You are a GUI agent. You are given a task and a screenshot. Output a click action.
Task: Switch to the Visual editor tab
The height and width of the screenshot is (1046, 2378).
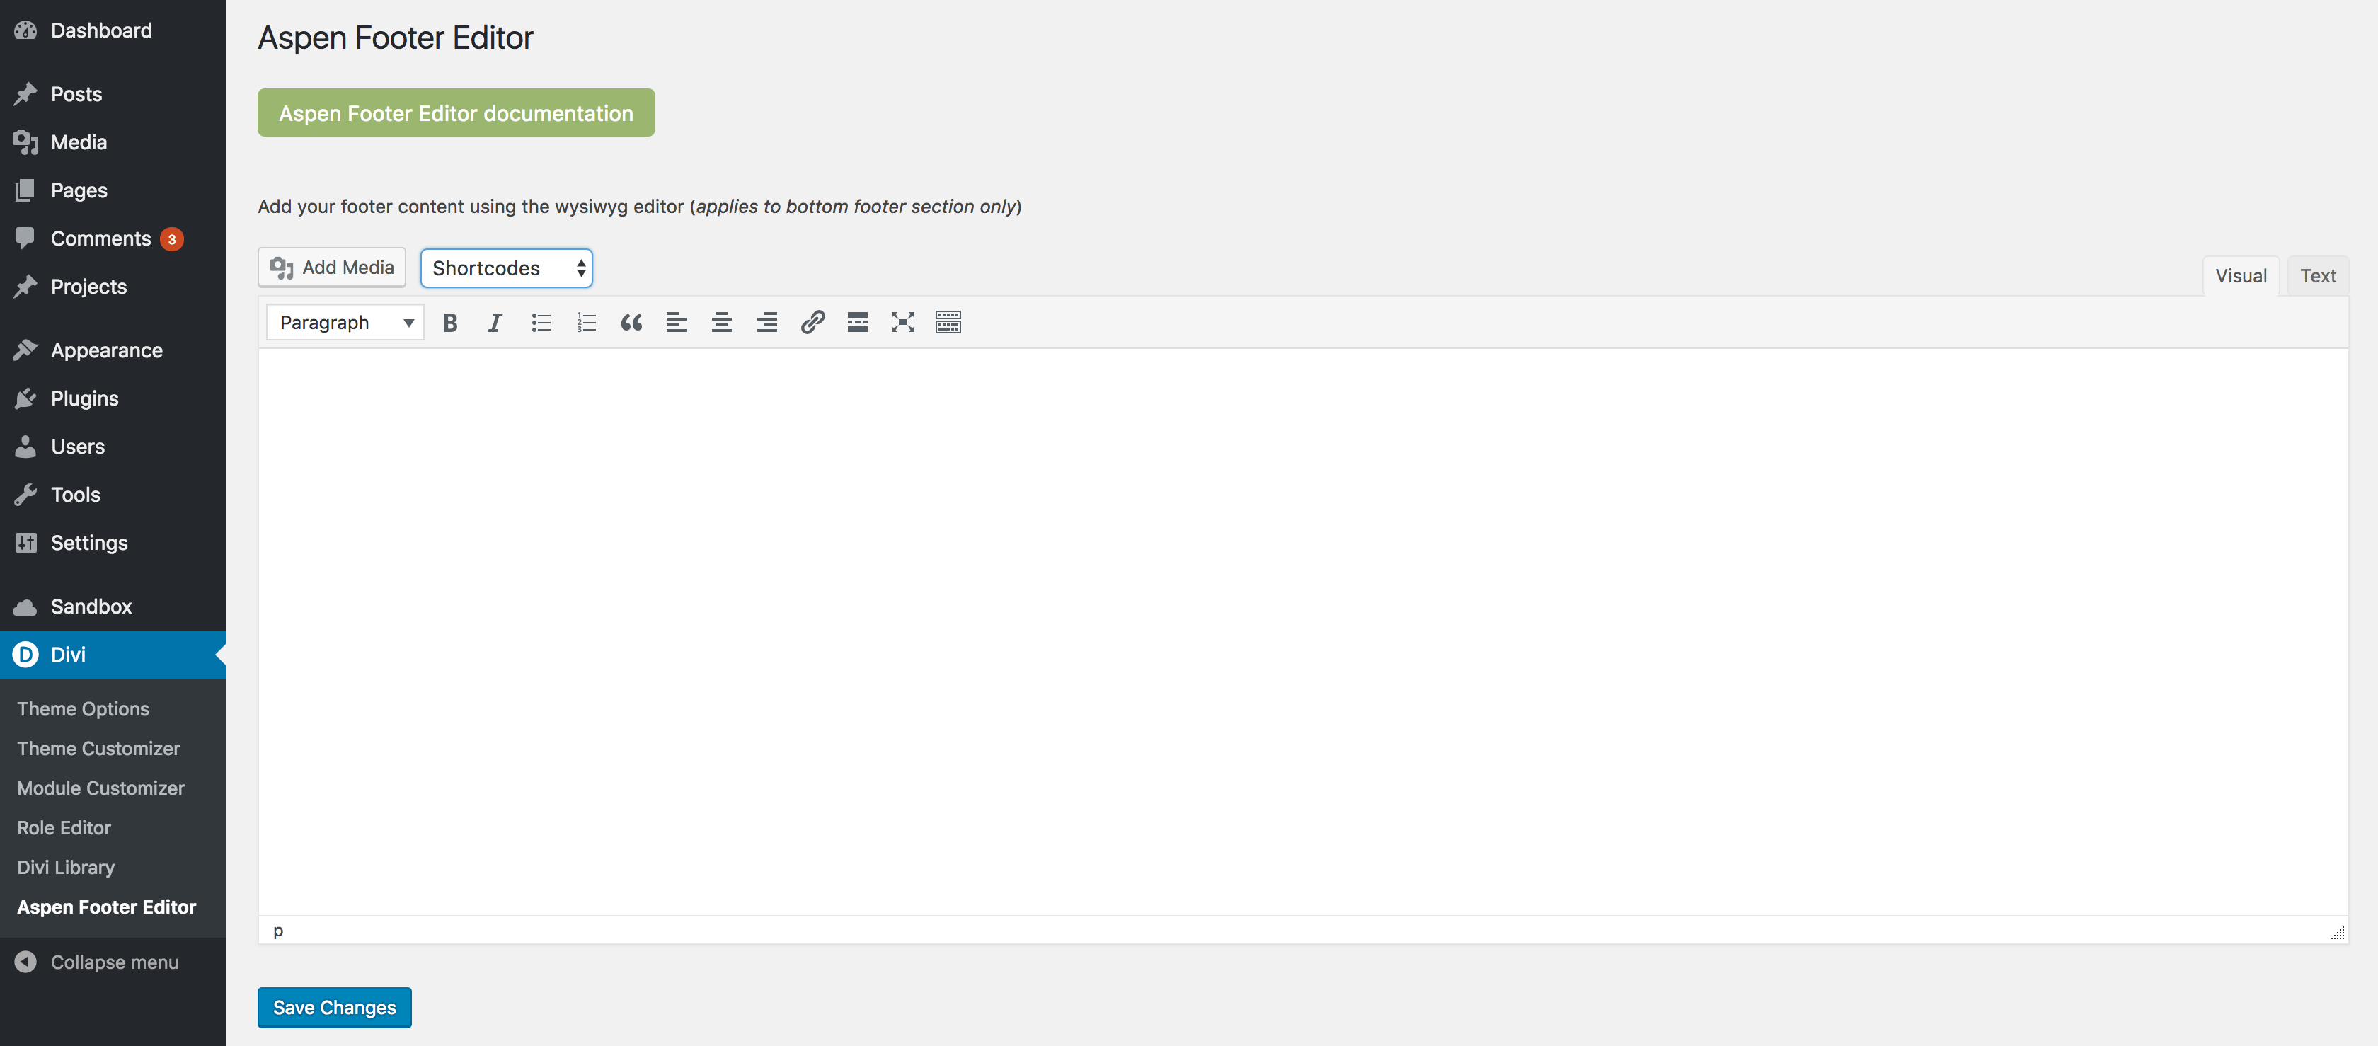[x=2241, y=276]
